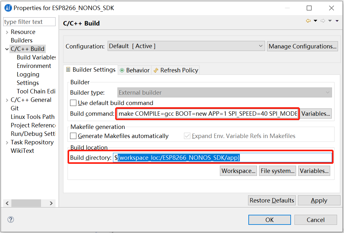Click the forward navigation arrow icon
Image resolution: width=344 pixels, height=233 pixels.
tap(323, 21)
